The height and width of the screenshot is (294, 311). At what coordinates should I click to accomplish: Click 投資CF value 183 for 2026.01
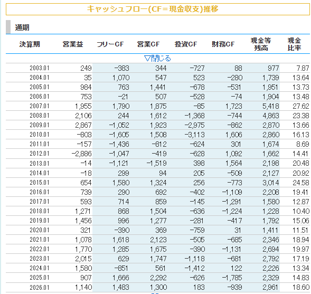pos(199,288)
